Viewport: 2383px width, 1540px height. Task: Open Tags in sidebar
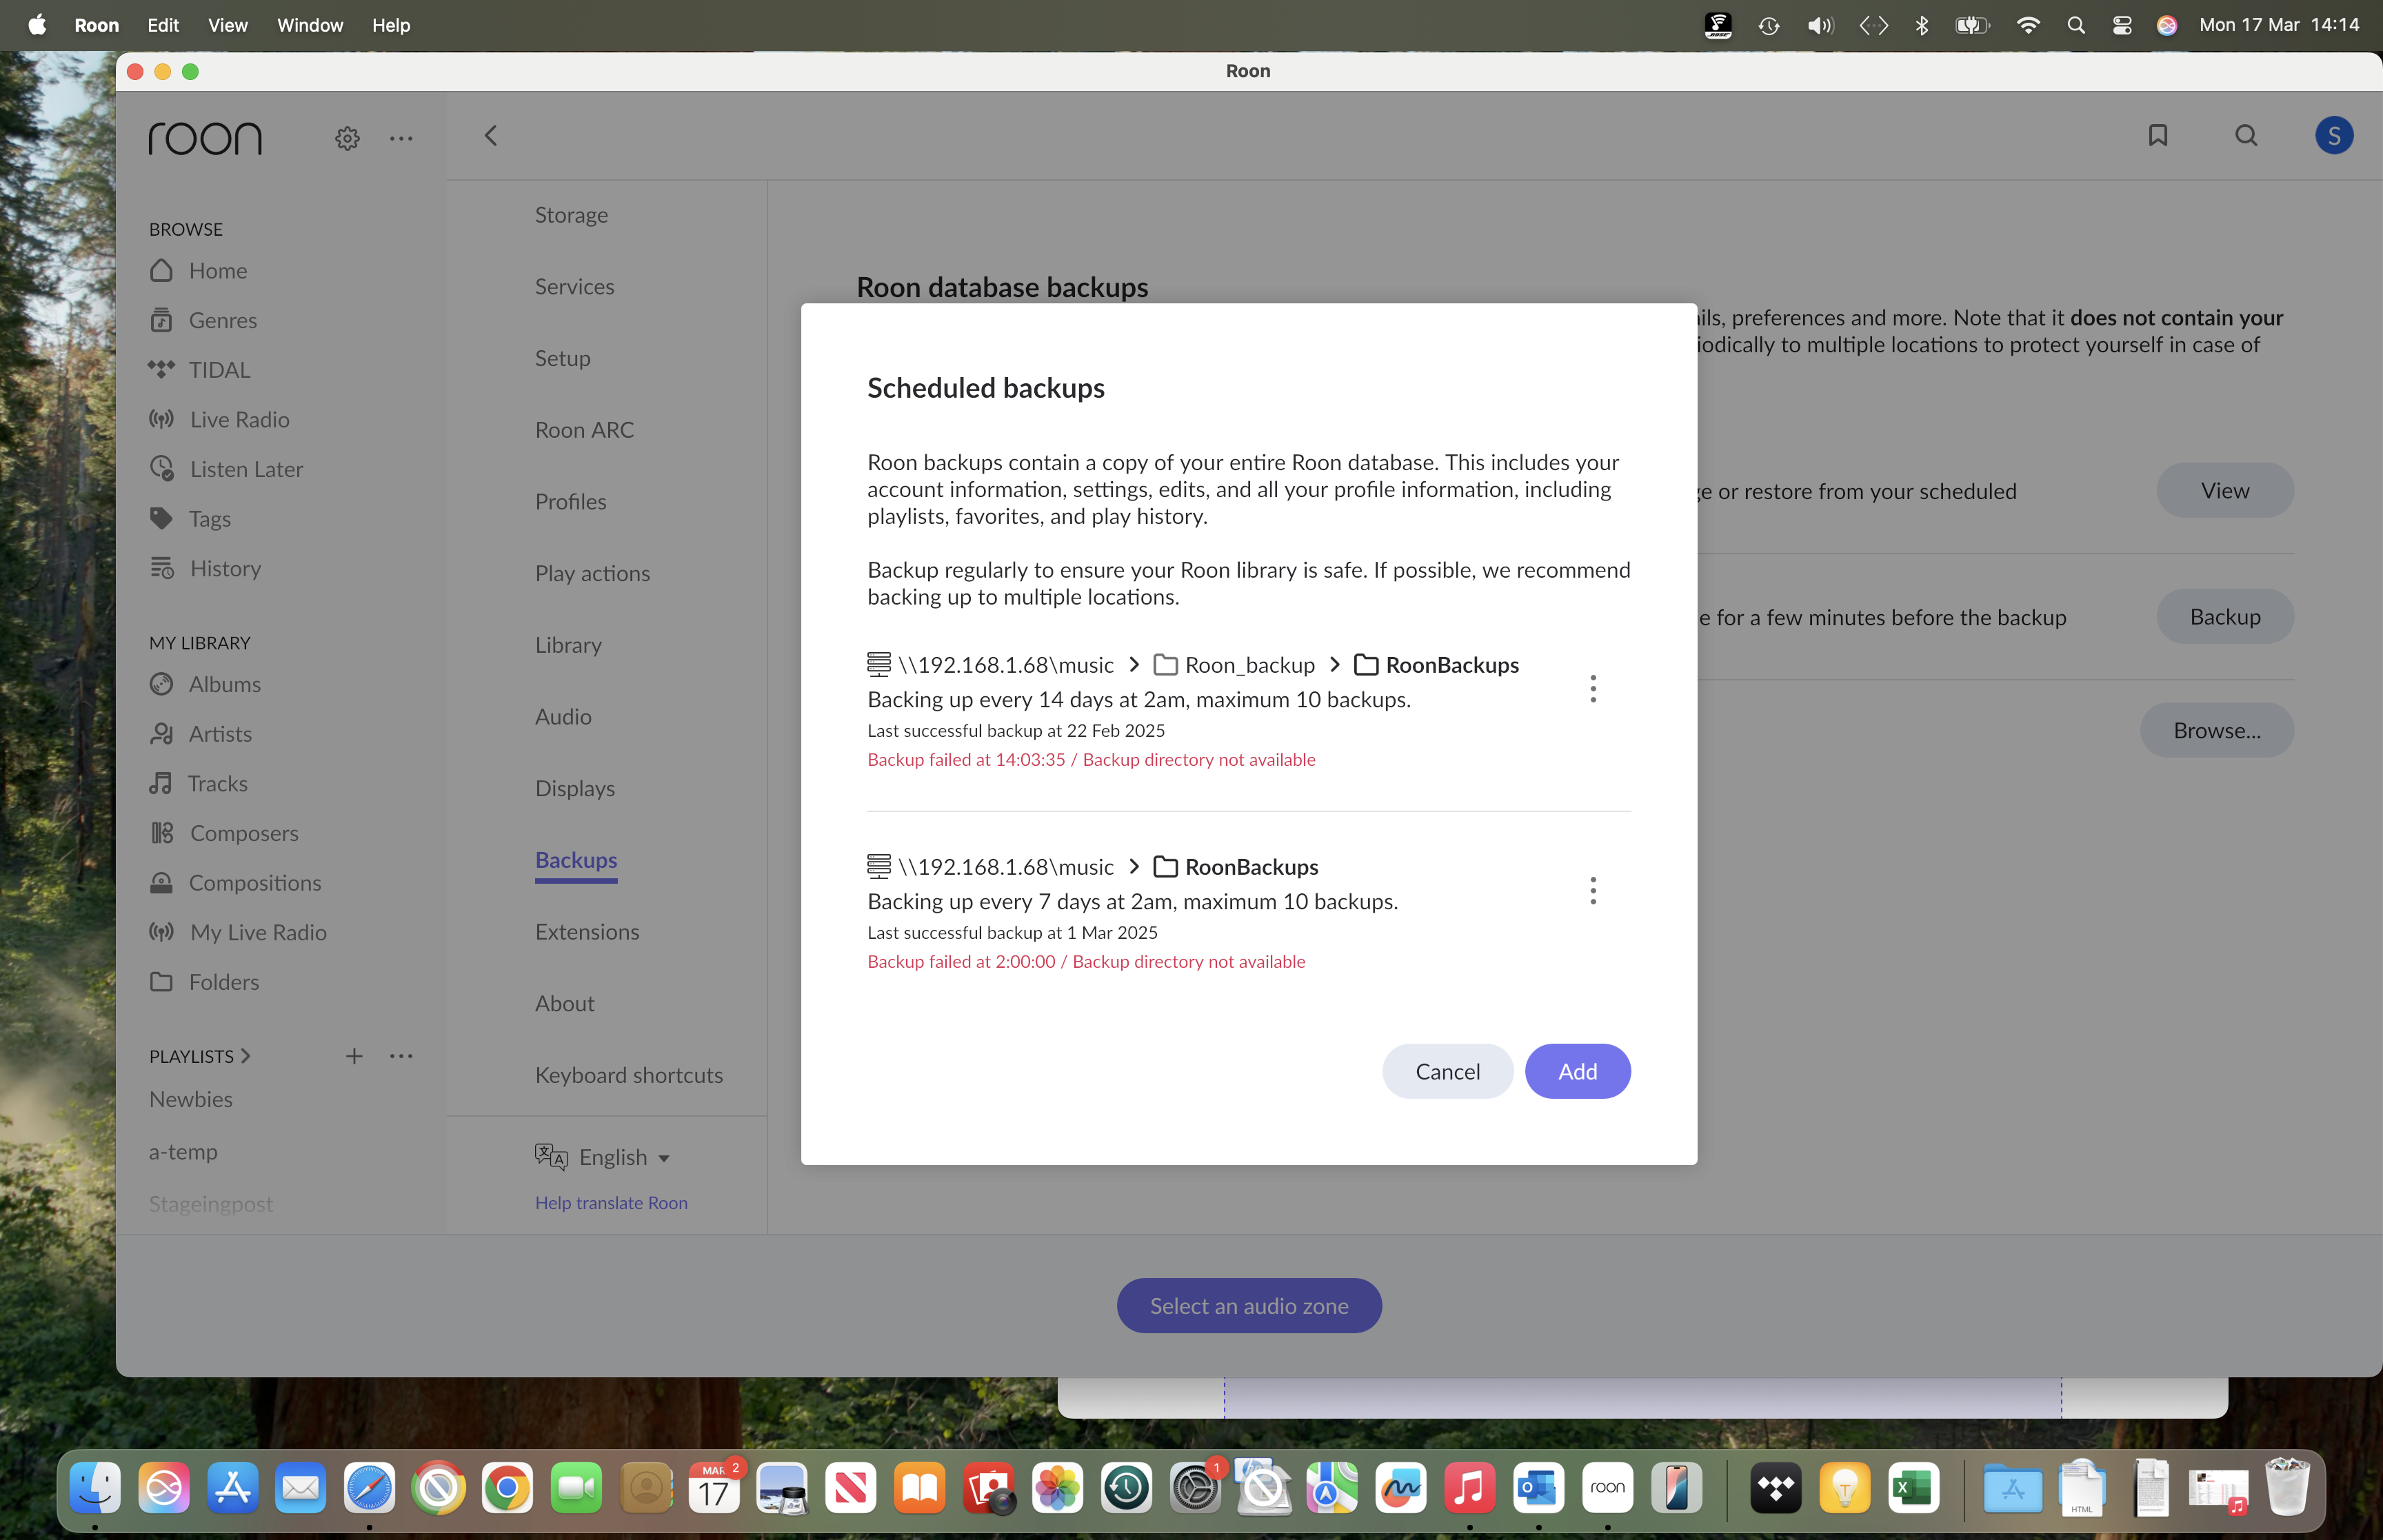pos(190,518)
